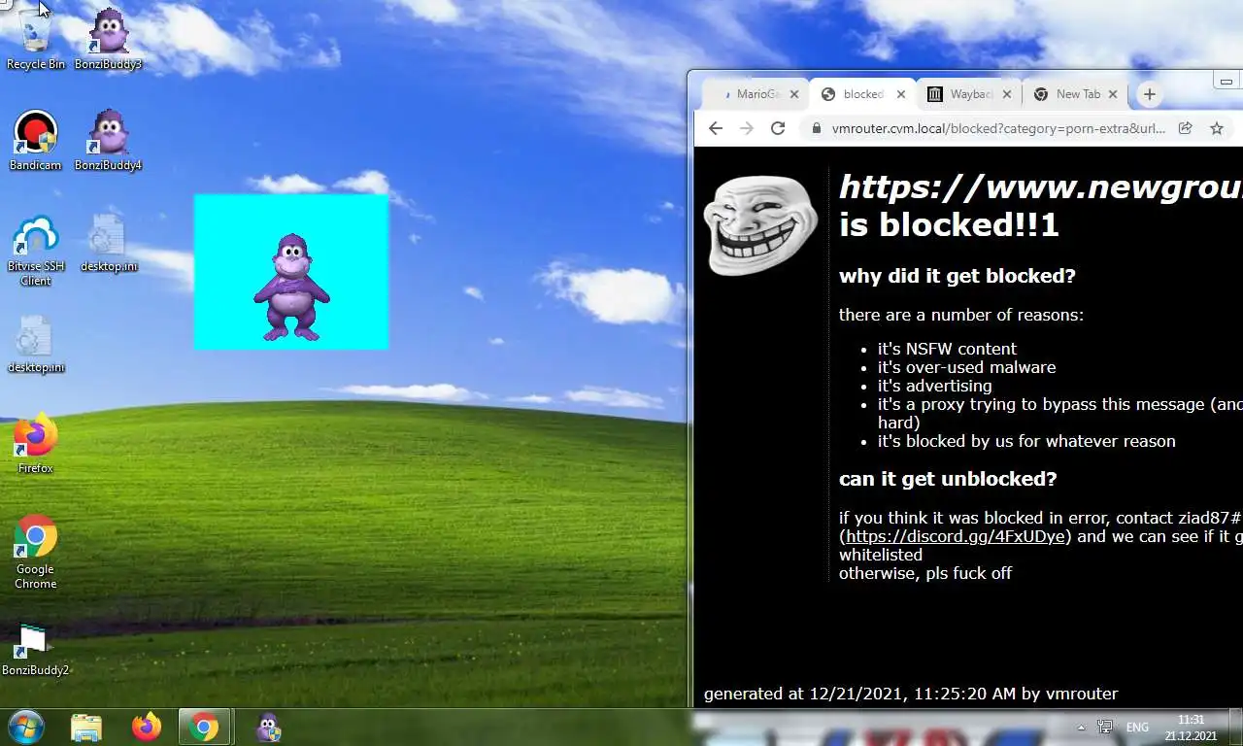
Task: Show hidden system tray icons
Action: click(1081, 728)
